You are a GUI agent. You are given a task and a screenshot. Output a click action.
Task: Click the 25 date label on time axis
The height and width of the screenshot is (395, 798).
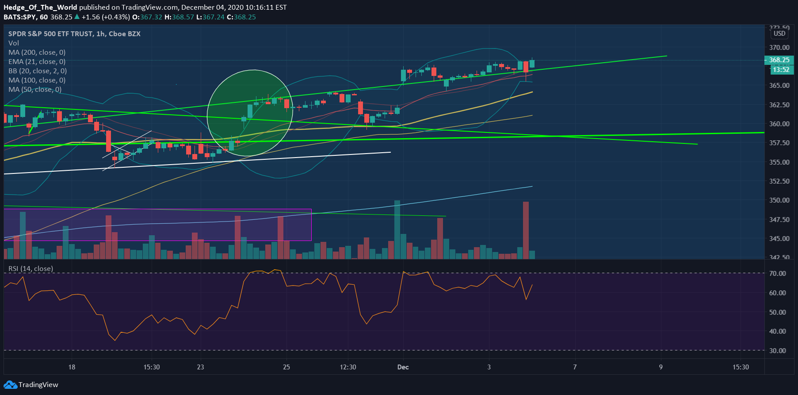(x=286, y=367)
